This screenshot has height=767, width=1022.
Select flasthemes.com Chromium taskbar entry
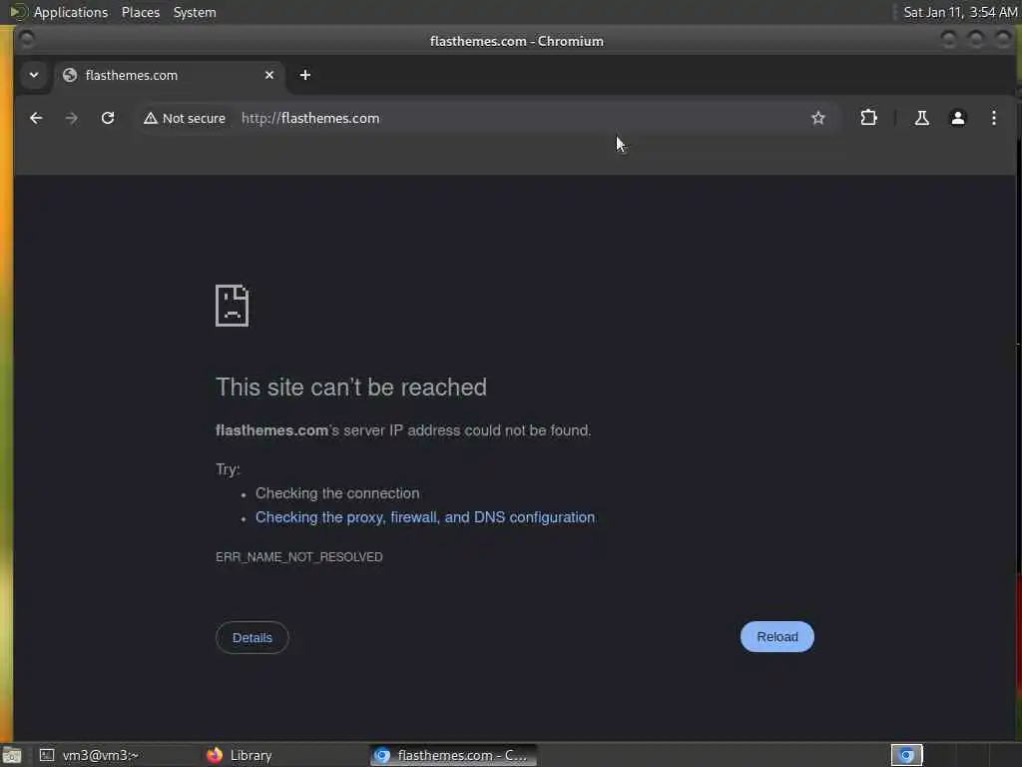click(x=454, y=755)
